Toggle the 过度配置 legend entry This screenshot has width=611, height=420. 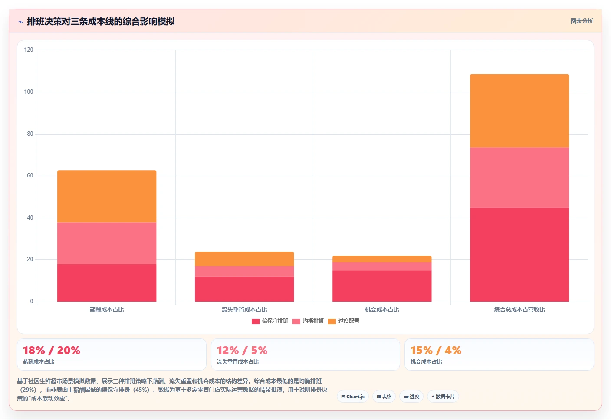coord(344,321)
